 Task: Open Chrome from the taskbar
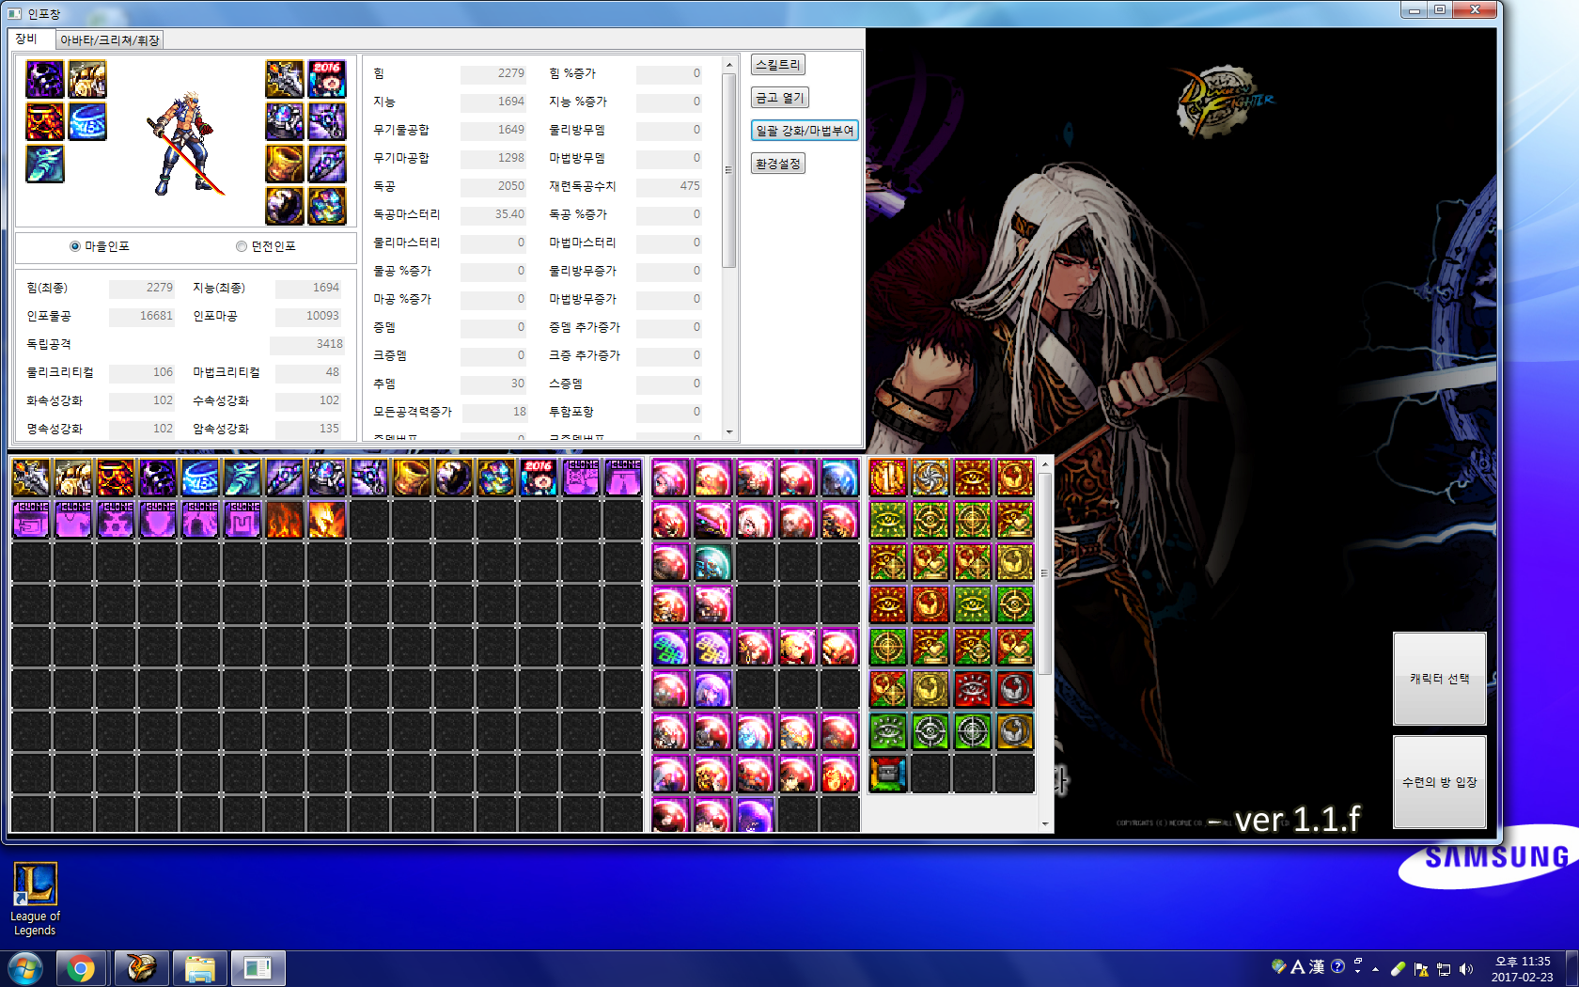point(80,968)
